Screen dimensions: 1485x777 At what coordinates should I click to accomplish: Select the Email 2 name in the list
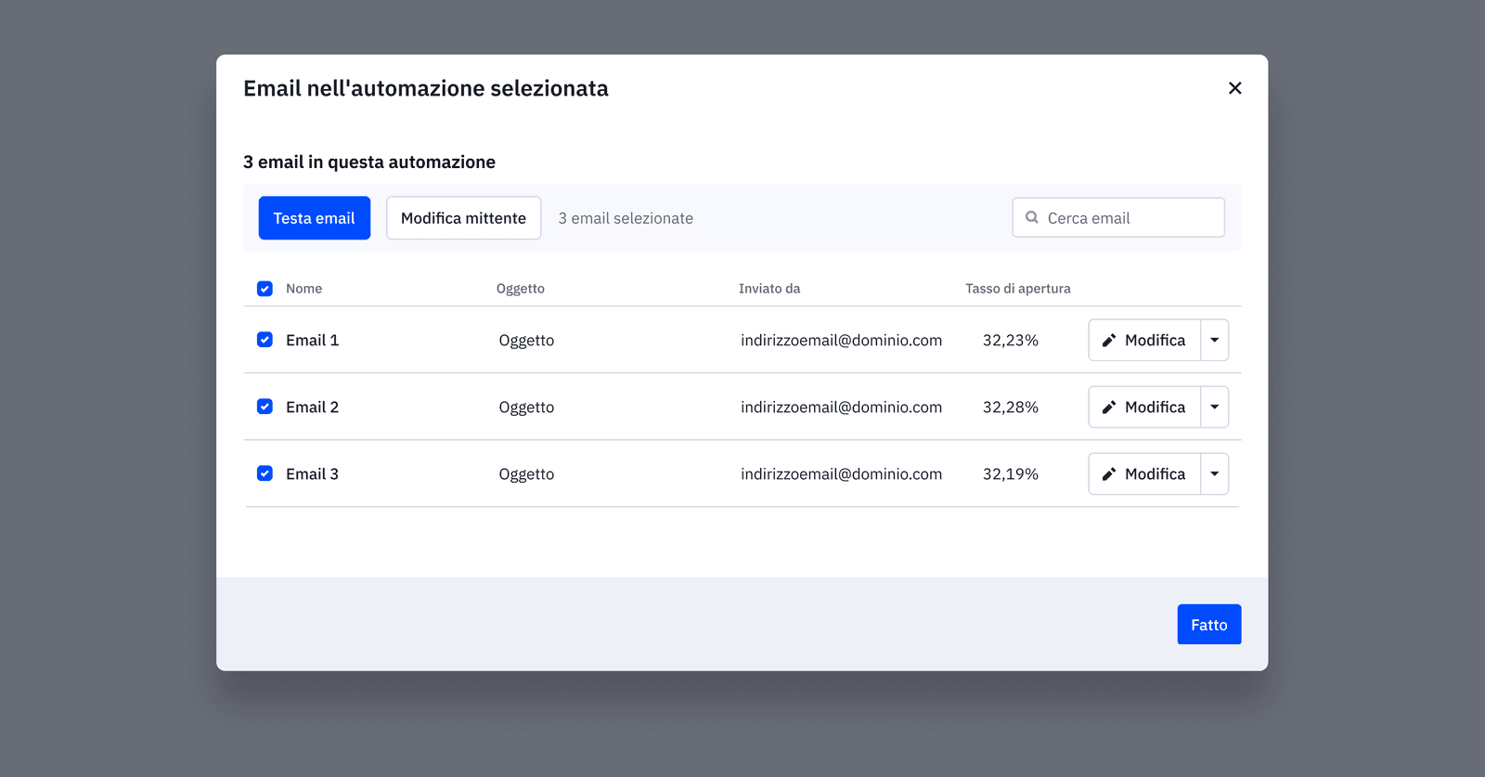point(312,408)
